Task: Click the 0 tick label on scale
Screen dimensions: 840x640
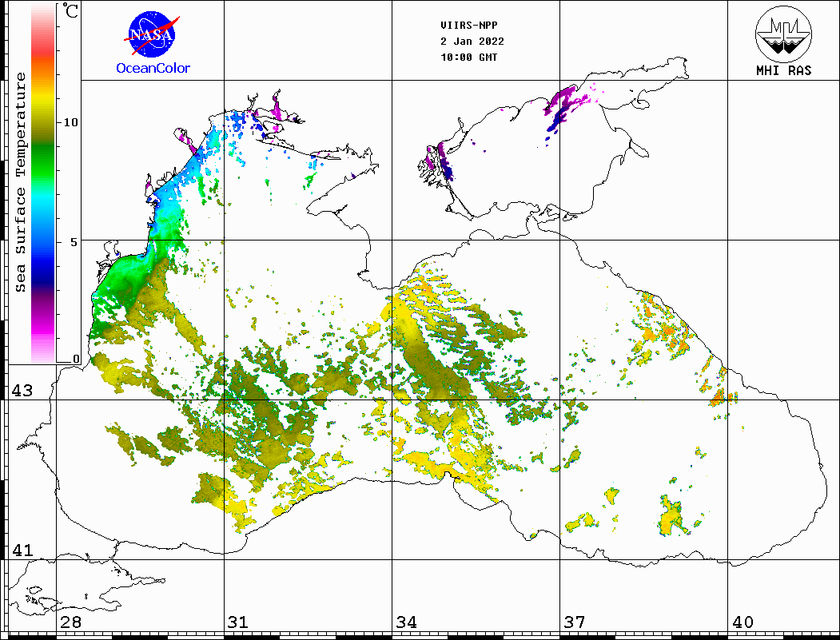Action: [76, 359]
